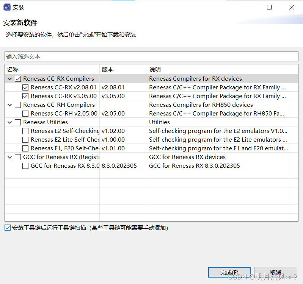
Task: Click version cell '8.3.0.202305'
Action: click(x=119, y=166)
